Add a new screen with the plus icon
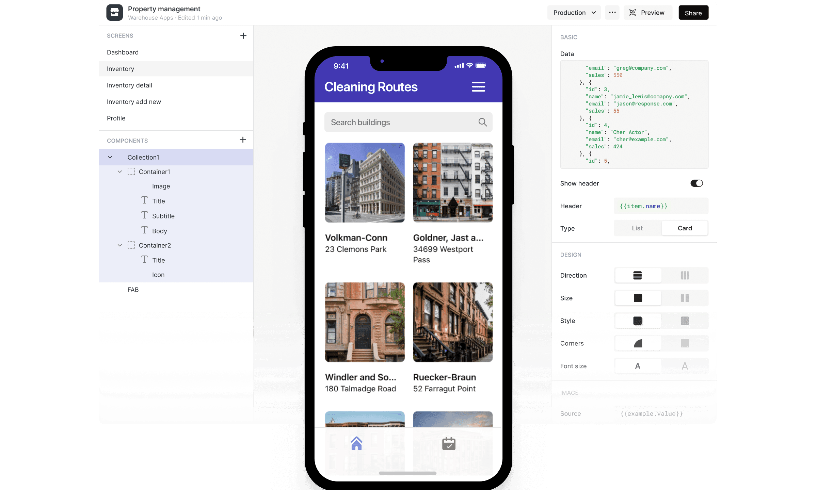The image size is (817, 490). click(x=243, y=35)
